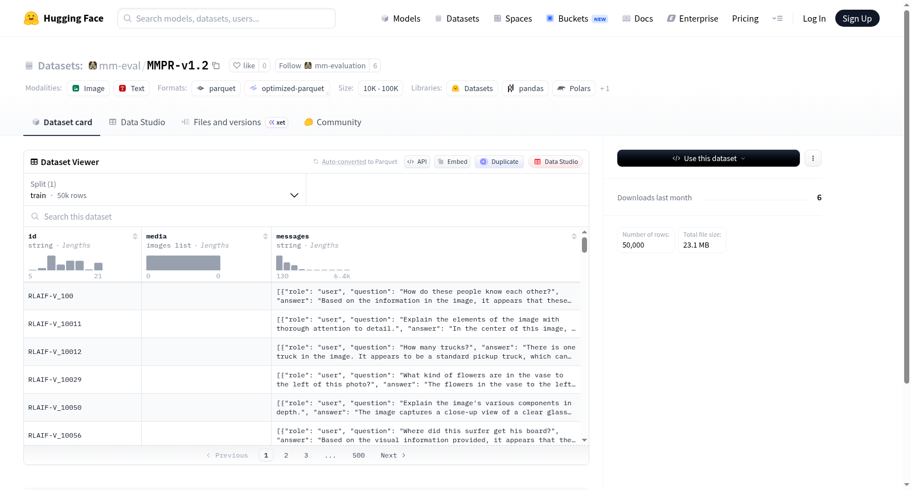Open Data Studio from the viewer header
Image resolution: width=911 pixels, height=490 pixels.
pyautogui.click(x=556, y=162)
